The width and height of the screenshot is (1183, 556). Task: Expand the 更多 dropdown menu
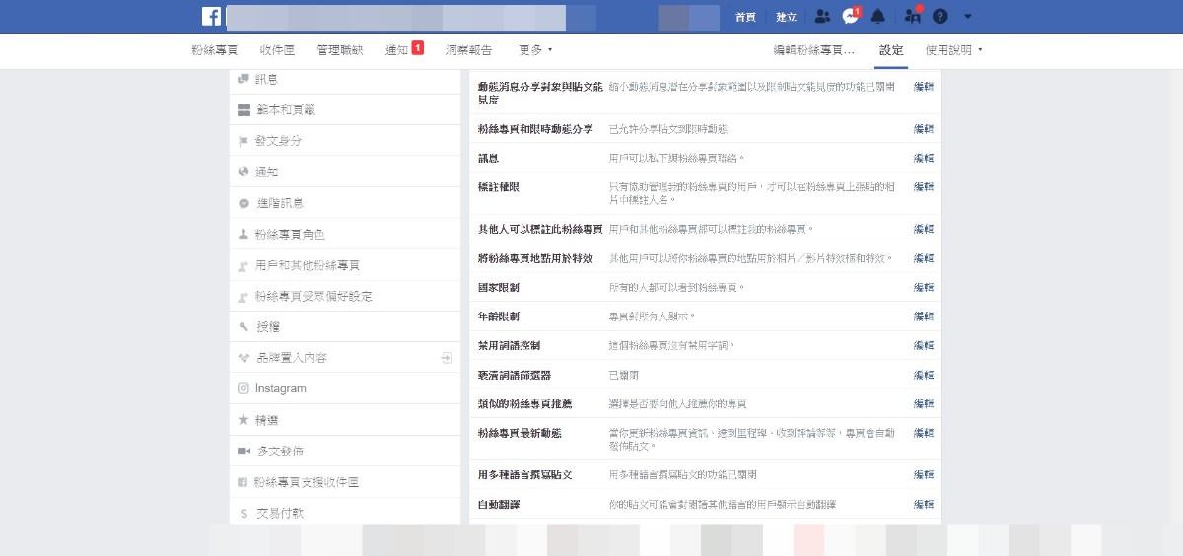pyautogui.click(x=535, y=49)
